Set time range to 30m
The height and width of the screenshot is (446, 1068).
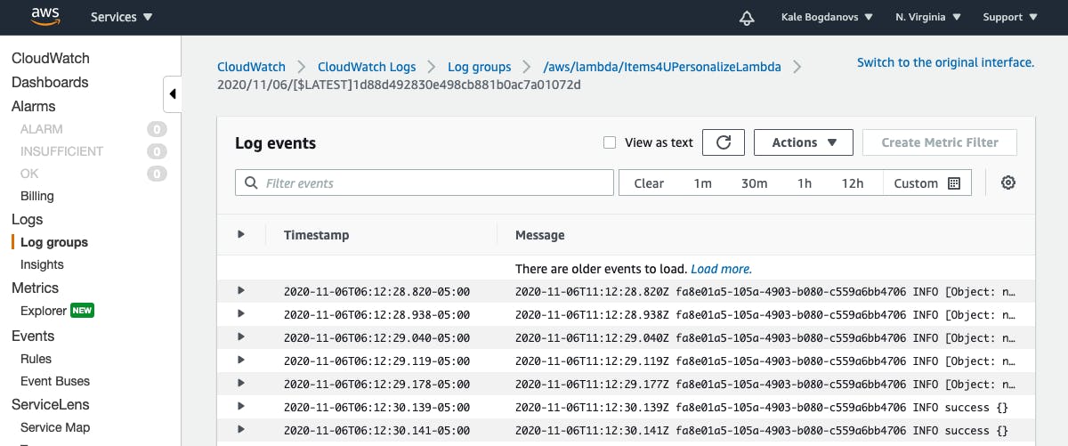point(754,183)
